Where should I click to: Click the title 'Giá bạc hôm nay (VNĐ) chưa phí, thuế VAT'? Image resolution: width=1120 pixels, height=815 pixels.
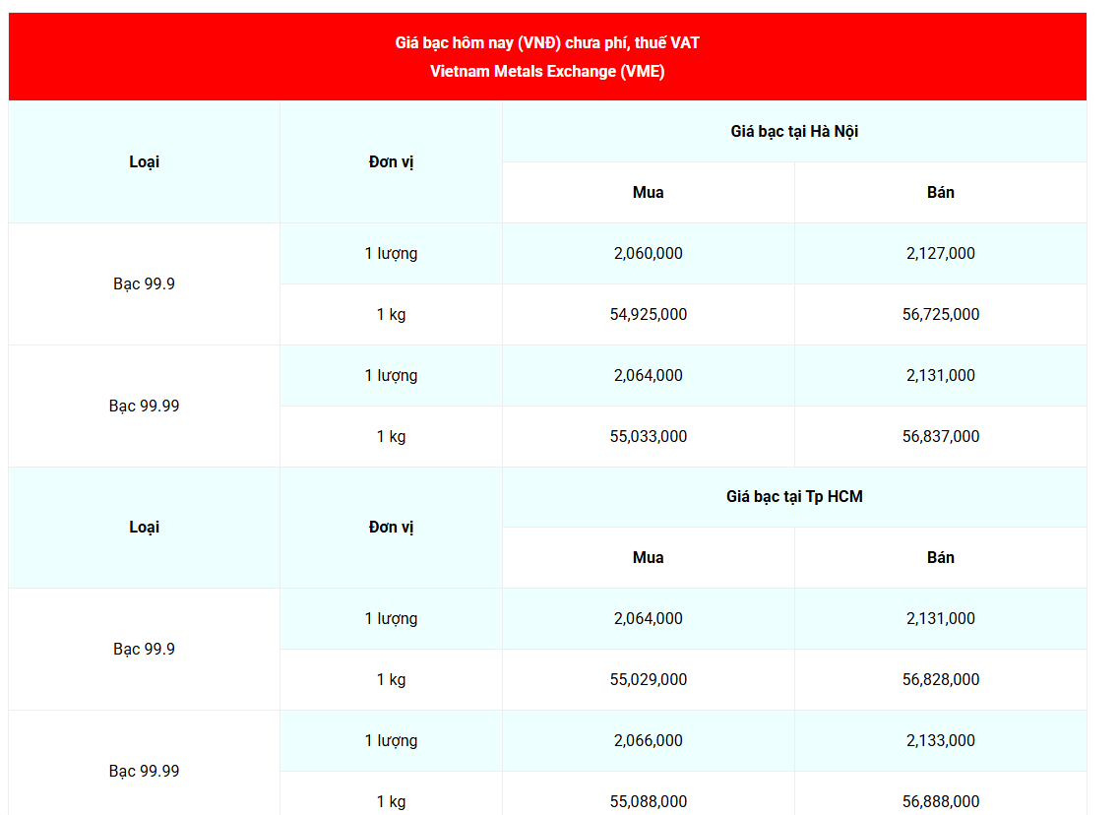tap(547, 43)
